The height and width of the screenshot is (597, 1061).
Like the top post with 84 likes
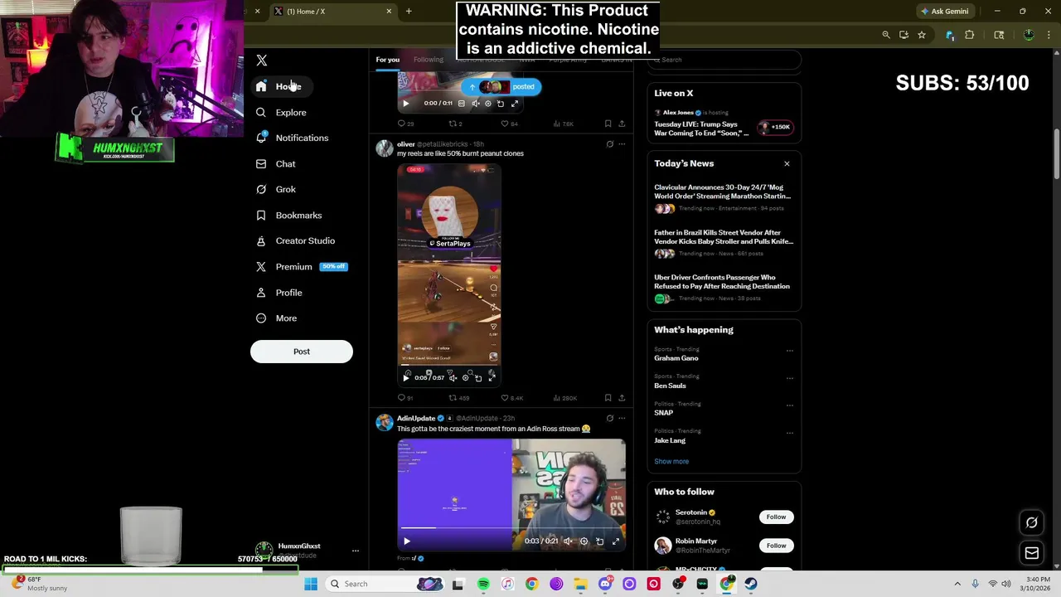[x=509, y=124]
